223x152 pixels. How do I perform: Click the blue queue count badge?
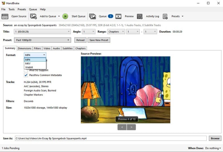(x=111, y=16)
